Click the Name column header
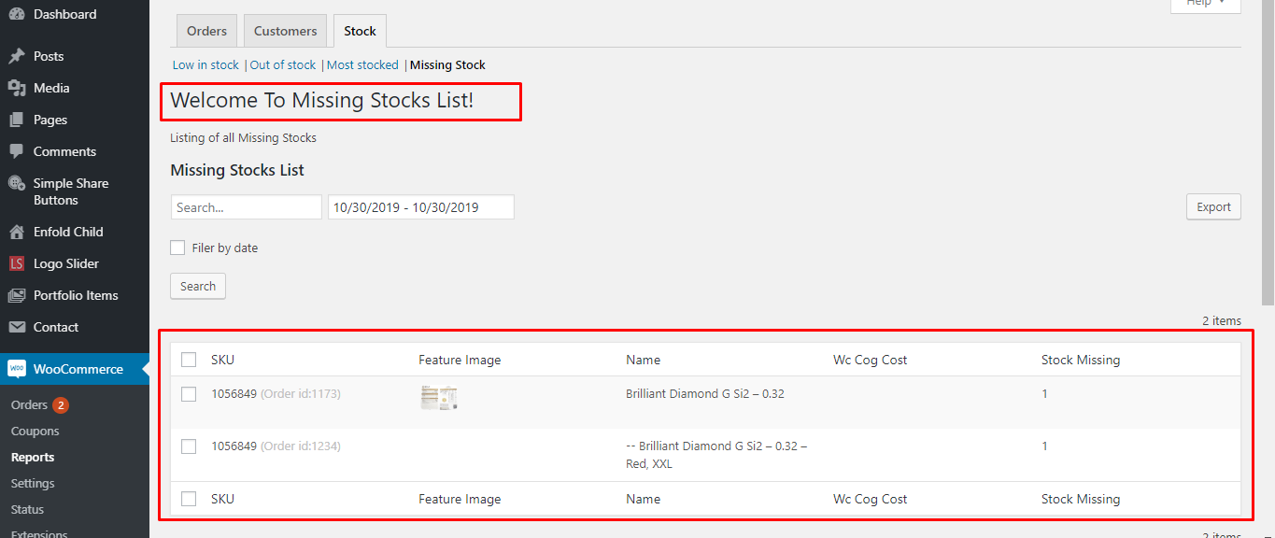The width and height of the screenshot is (1275, 538). click(643, 360)
